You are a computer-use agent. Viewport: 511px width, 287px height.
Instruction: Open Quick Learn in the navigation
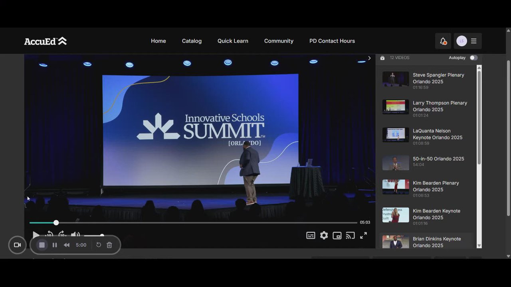[233, 41]
